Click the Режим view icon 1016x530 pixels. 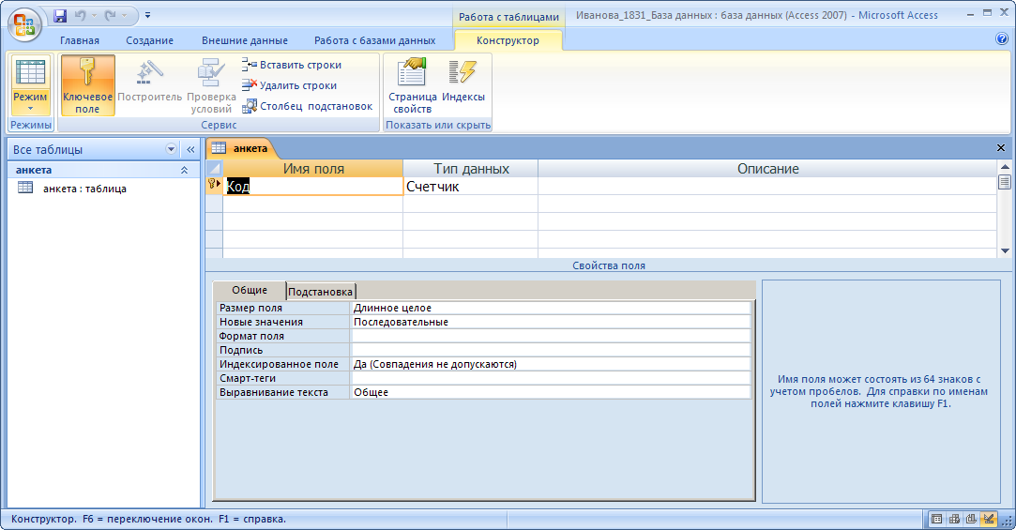[30, 72]
